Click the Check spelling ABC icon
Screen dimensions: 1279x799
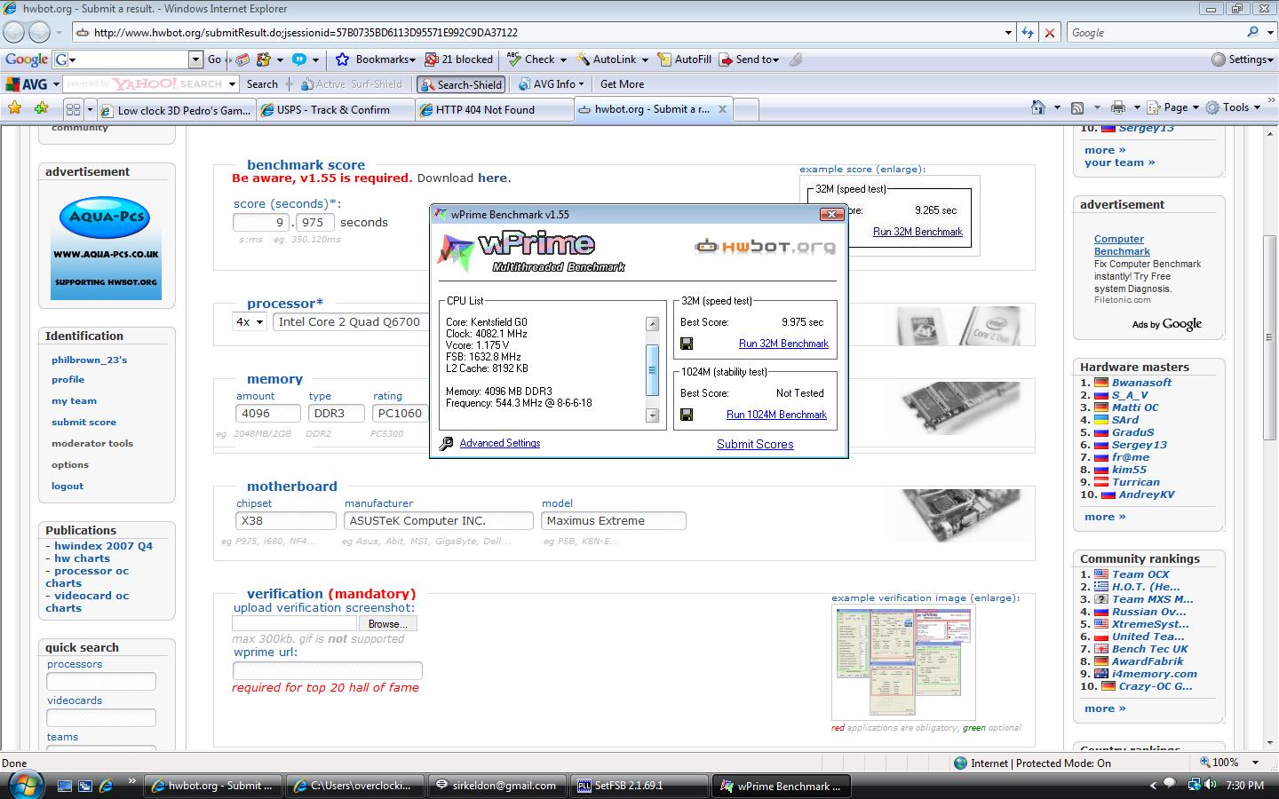click(x=514, y=59)
